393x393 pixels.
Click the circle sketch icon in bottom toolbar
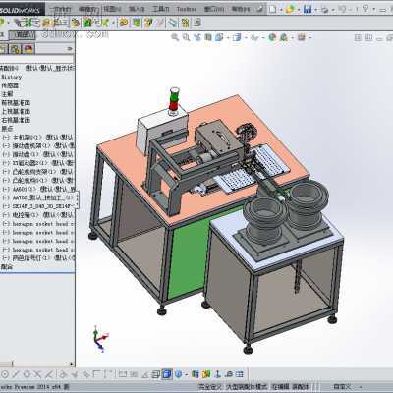coord(5,374)
